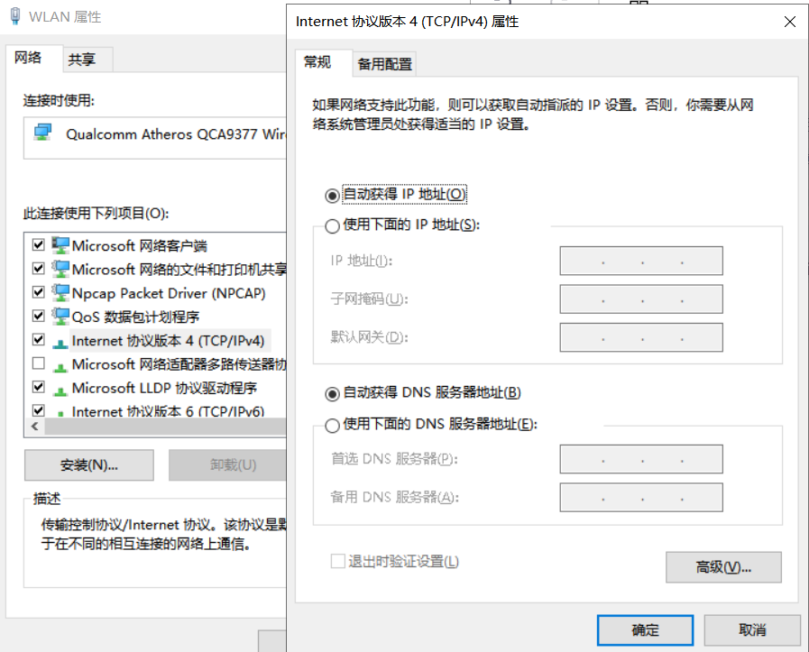Select the Microsoft 网络客户端 row text
809x652 pixels.
[x=139, y=245]
